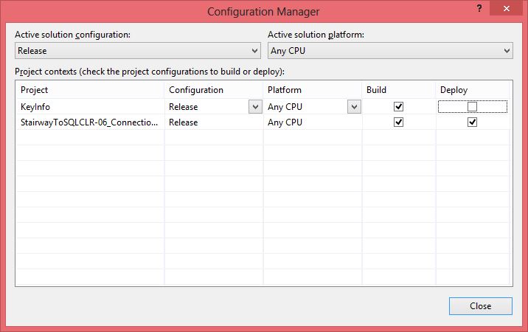The width and height of the screenshot is (528, 332).
Task: Open the Active solution platform dropdown
Action: (389, 51)
